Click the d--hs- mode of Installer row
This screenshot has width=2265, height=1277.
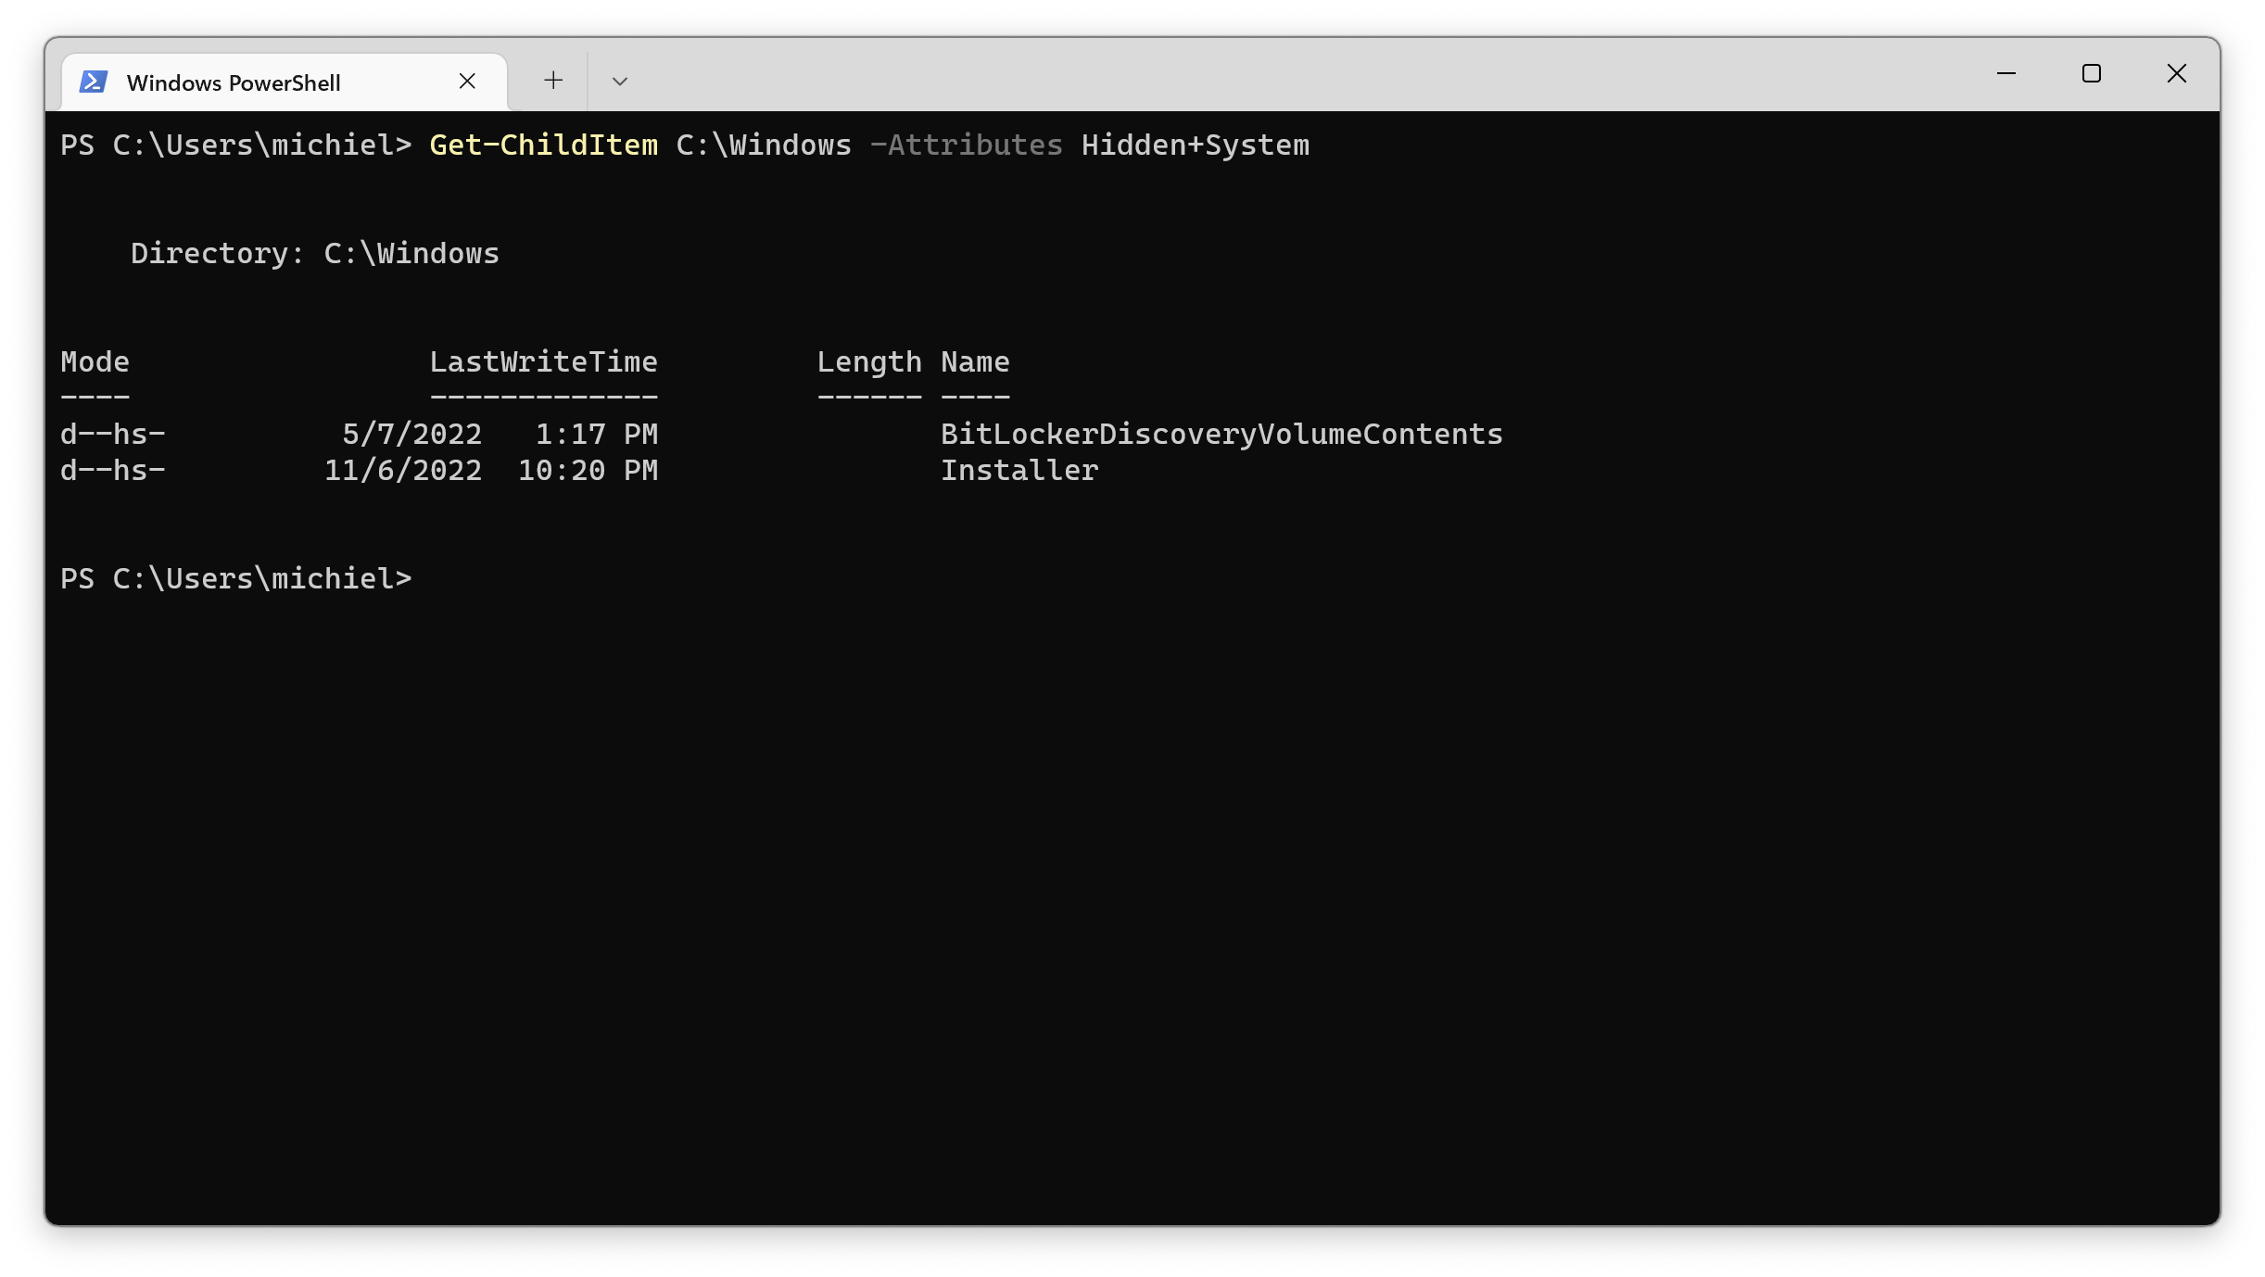coord(113,471)
